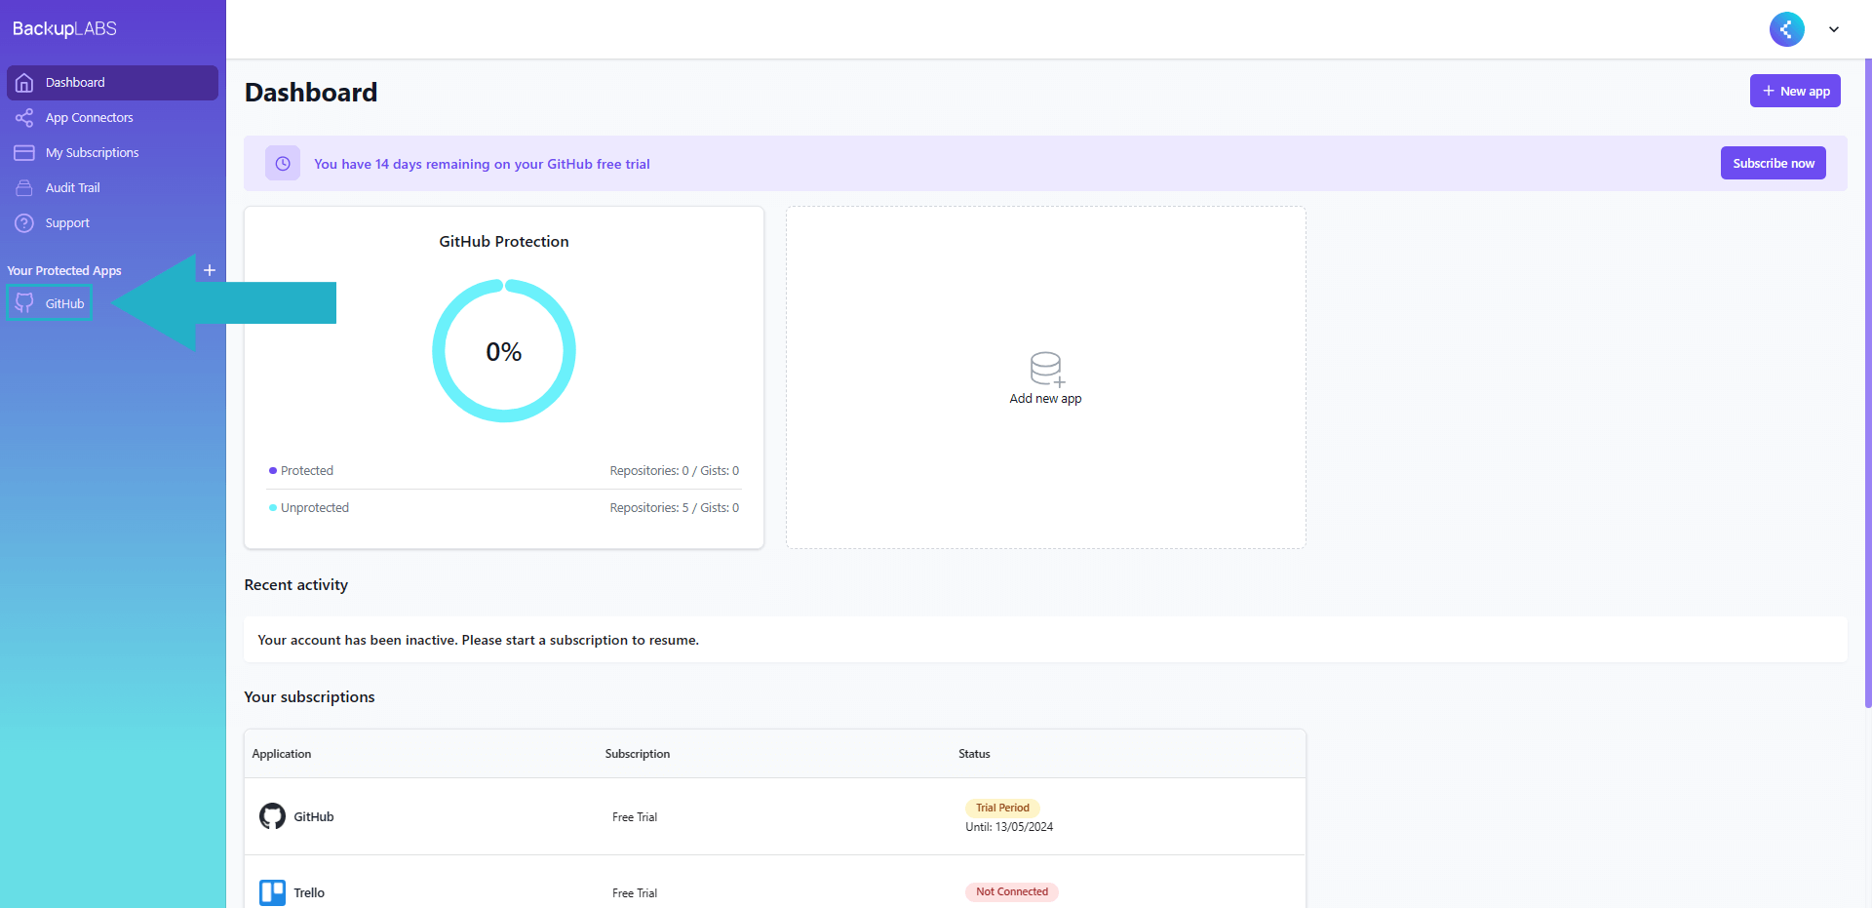Click the GitHub Protection card title
This screenshot has height=908, width=1872.
tap(504, 242)
